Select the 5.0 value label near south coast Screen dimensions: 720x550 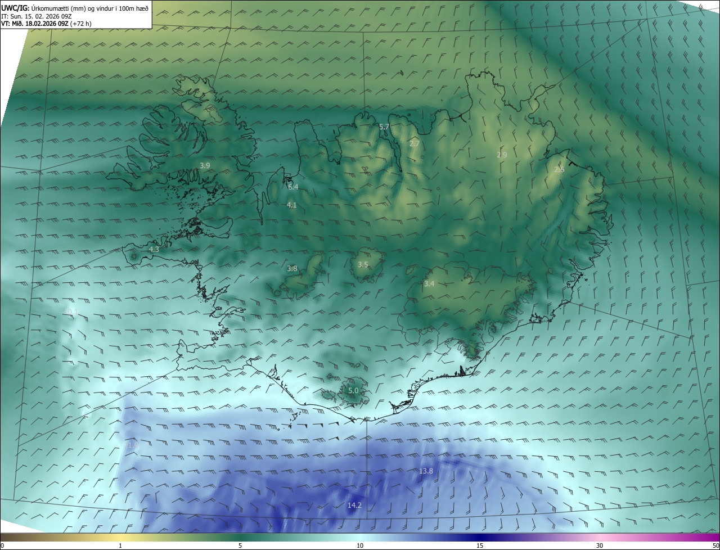(353, 390)
